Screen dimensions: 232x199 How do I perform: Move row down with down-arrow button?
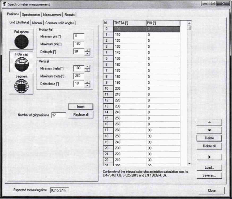click(209, 130)
